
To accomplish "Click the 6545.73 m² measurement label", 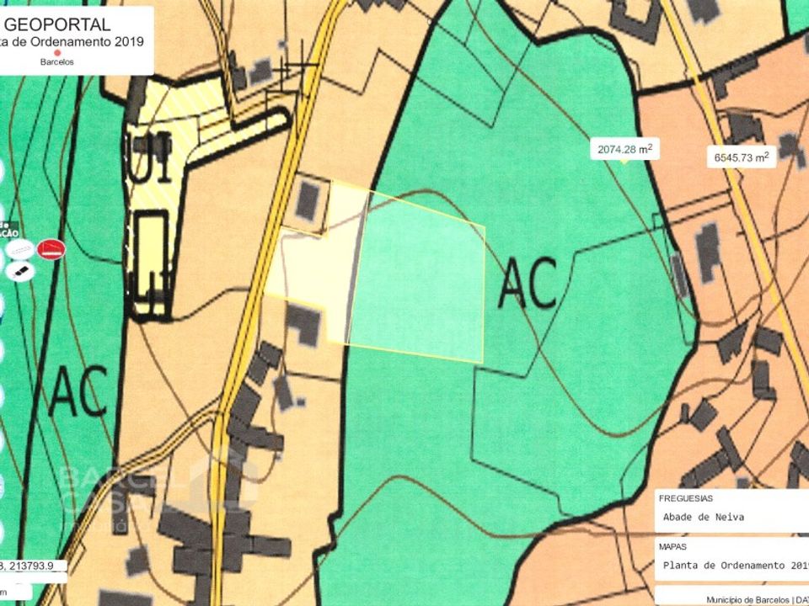I will coord(742,157).
